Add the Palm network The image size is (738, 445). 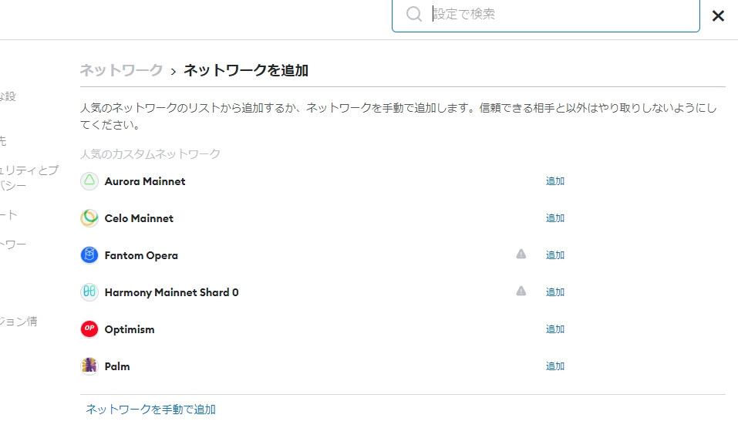pos(555,366)
